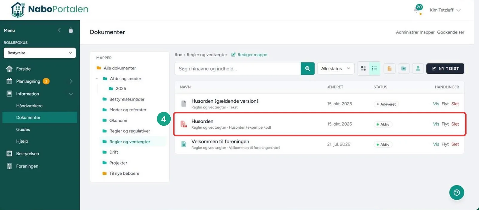This screenshot has width=479, height=210.
Task: Open the Økonomi folder
Action: tap(118, 121)
